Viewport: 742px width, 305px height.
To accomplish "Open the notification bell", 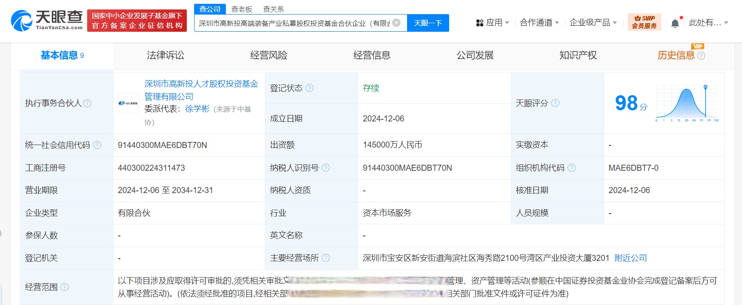I will (x=675, y=23).
